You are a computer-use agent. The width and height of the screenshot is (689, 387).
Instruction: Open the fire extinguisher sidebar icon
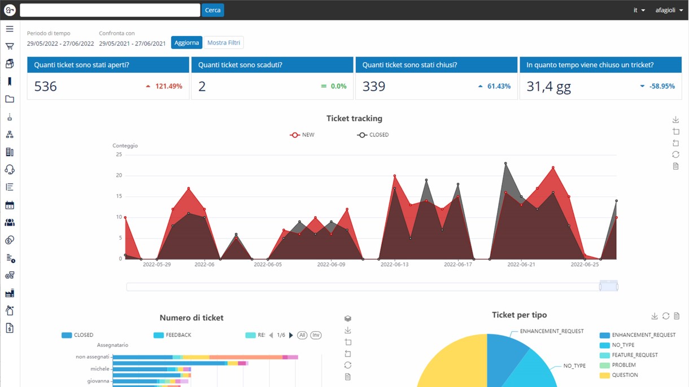coord(10,310)
